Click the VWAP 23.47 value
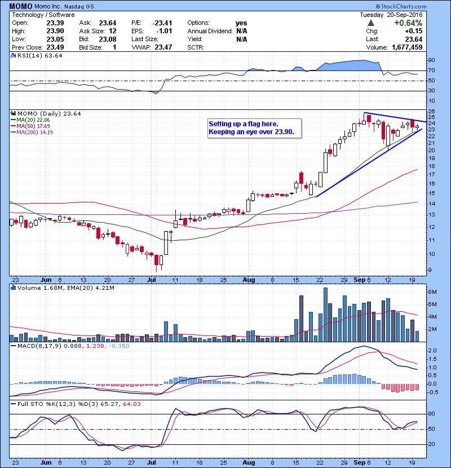The width and height of the screenshot is (451, 468). [x=163, y=47]
